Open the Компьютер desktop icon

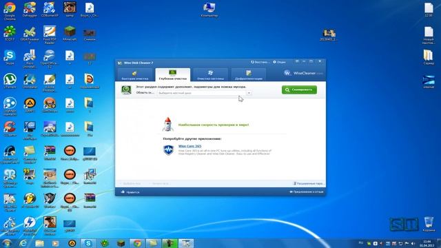pyautogui.click(x=209, y=10)
